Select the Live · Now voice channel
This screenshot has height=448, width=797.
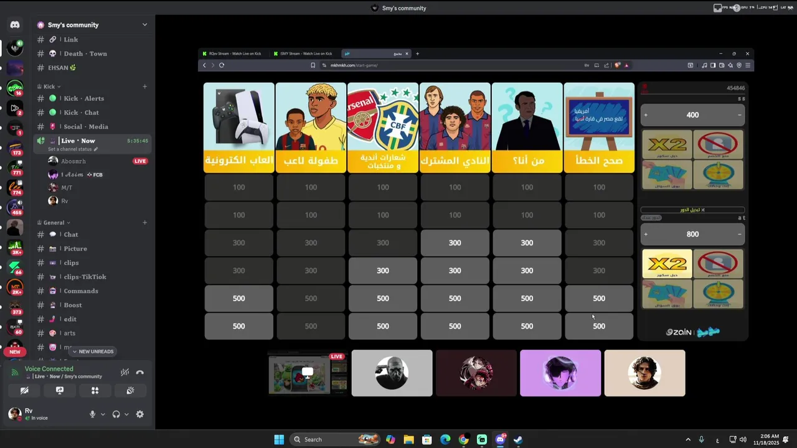point(92,143)
